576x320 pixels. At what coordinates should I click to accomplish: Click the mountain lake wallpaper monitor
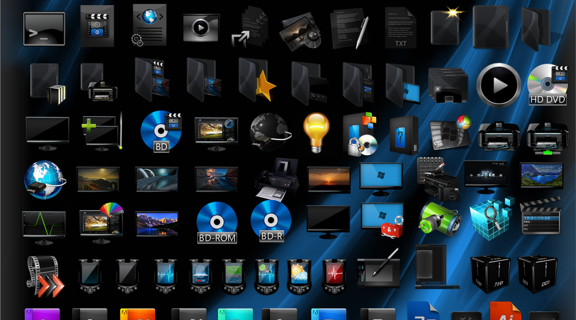click(x=157, y=224)
